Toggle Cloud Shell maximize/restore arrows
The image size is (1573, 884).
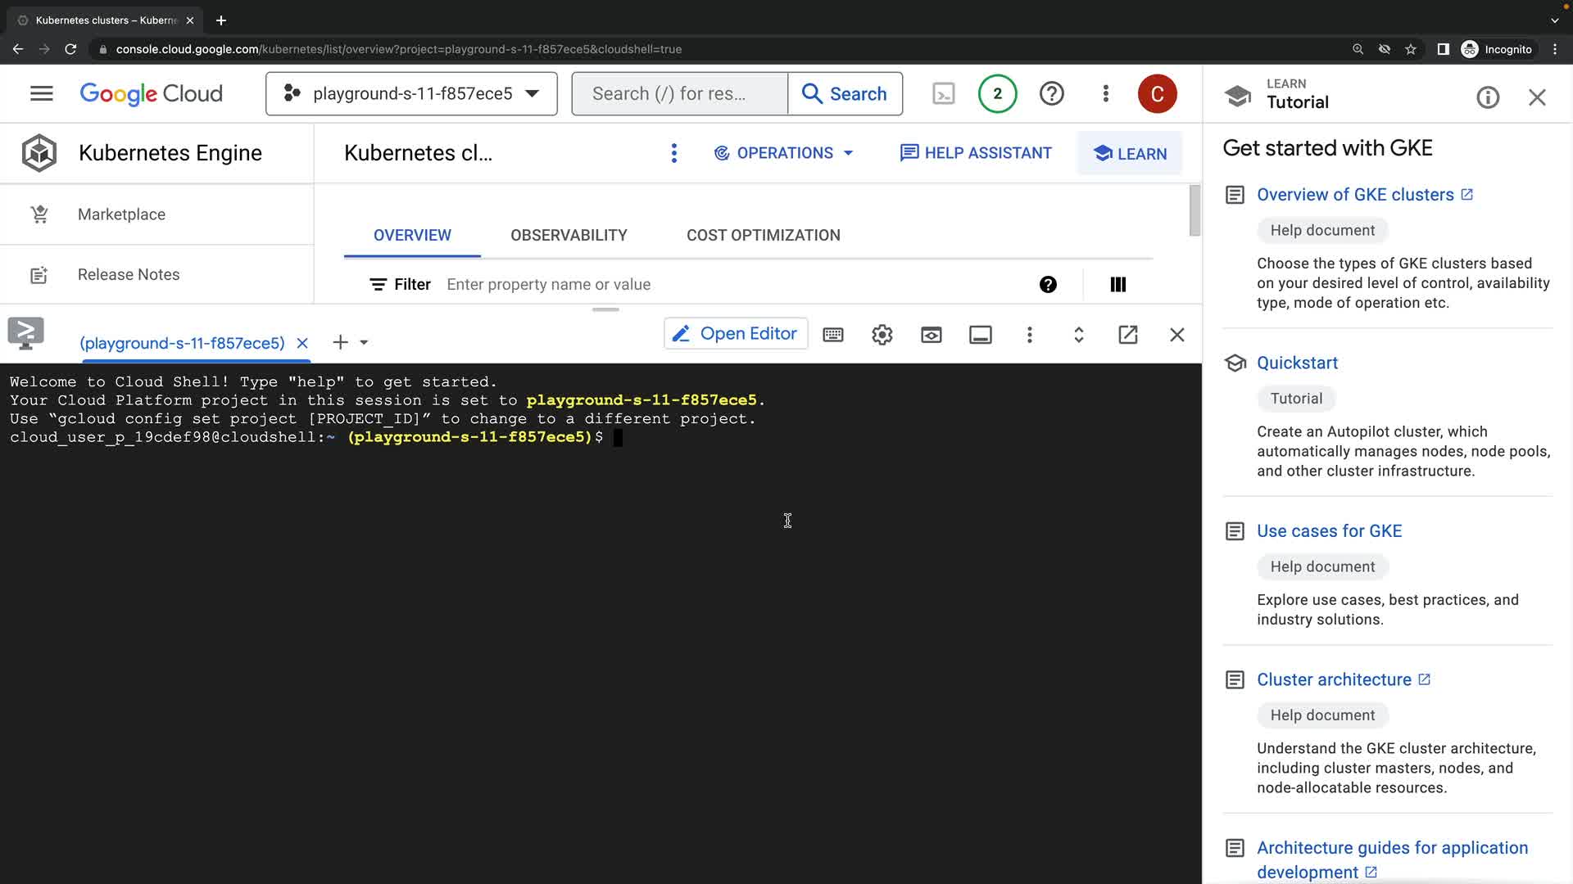[1079, 335]
